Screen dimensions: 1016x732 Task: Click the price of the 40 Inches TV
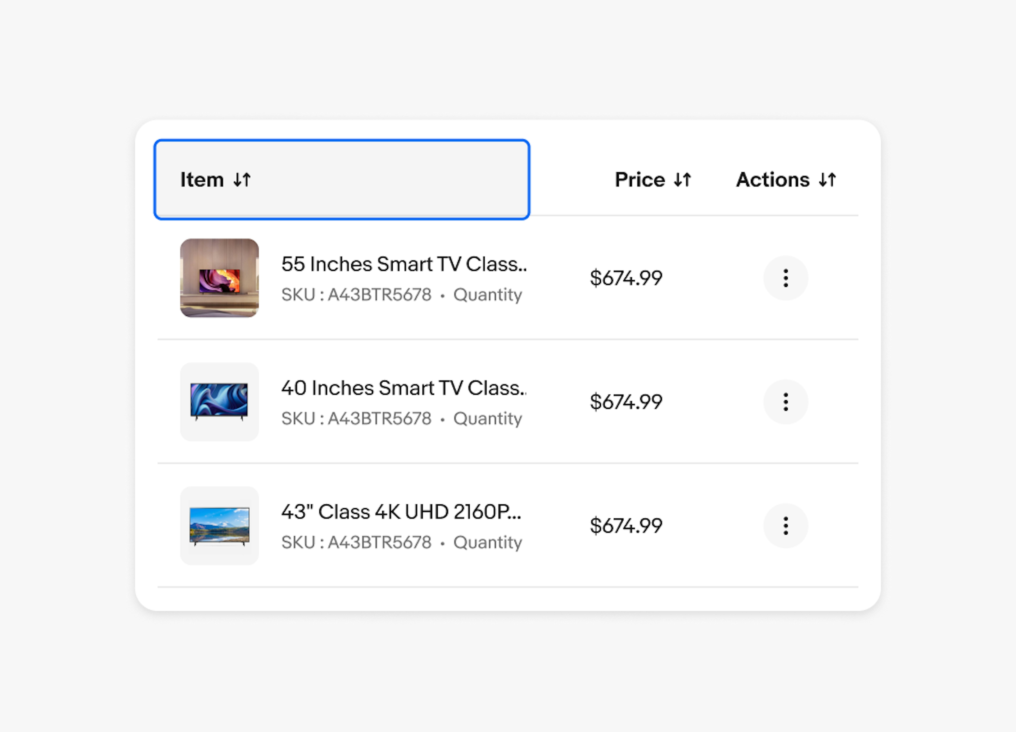tap(626, 402)
